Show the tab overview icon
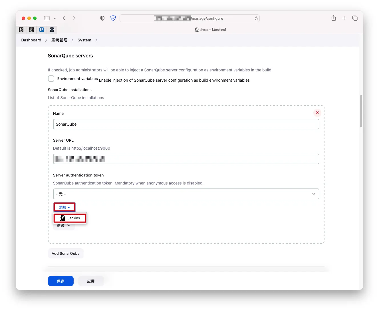The image size is (379, 311). 355,18
